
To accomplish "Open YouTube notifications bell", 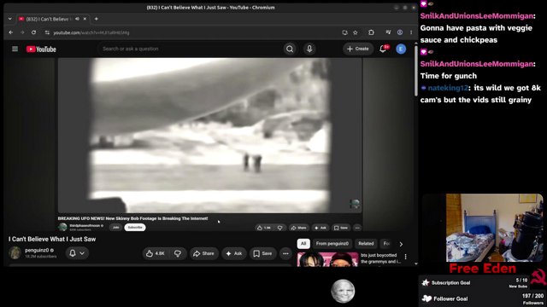I will point(383,49).
